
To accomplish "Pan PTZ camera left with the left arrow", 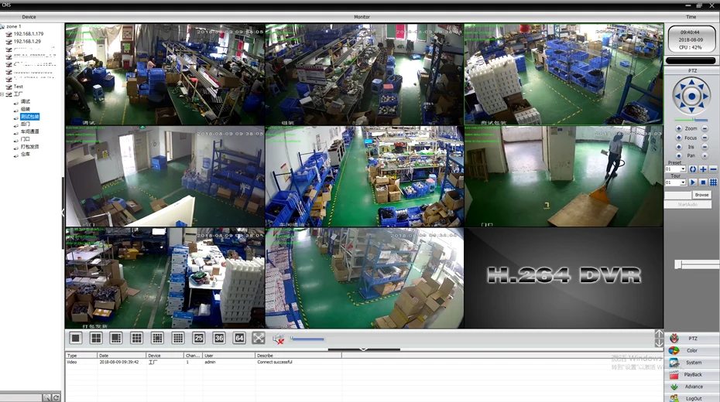I will coord(678,97).
